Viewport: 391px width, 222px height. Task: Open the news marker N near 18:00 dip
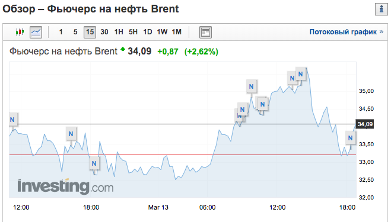[94, 163]
